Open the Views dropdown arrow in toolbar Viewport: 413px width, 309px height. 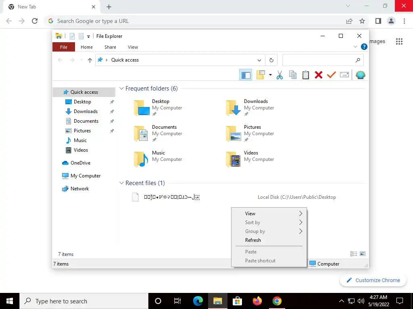click(270, 75)
